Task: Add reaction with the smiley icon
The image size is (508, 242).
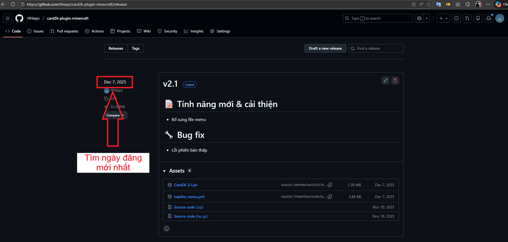Action: (x=167, y=228)
